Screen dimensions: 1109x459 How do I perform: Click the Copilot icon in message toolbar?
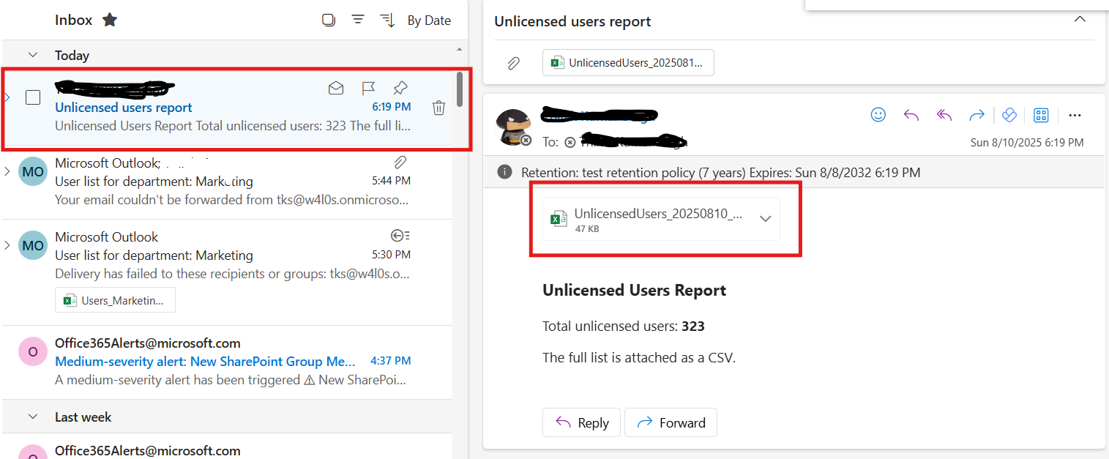[1009, 115]
